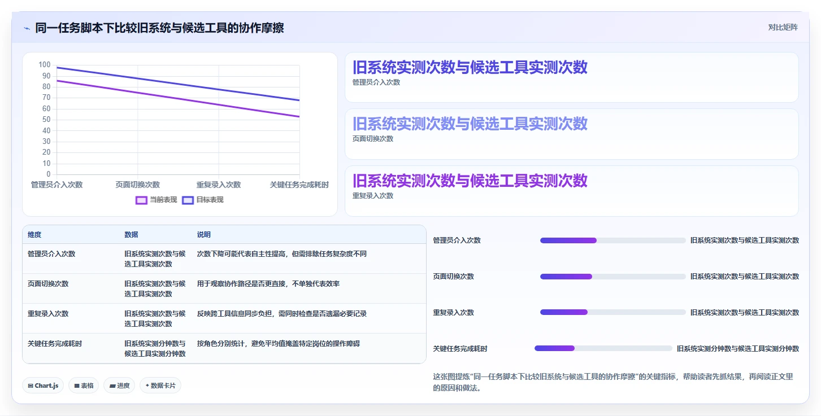Click the header title 同一任务脚本下比较旧系统与候选工具的协作摩擦
Image resolution: width=821 pixels, height=416 pixels.
pos(159,28)
